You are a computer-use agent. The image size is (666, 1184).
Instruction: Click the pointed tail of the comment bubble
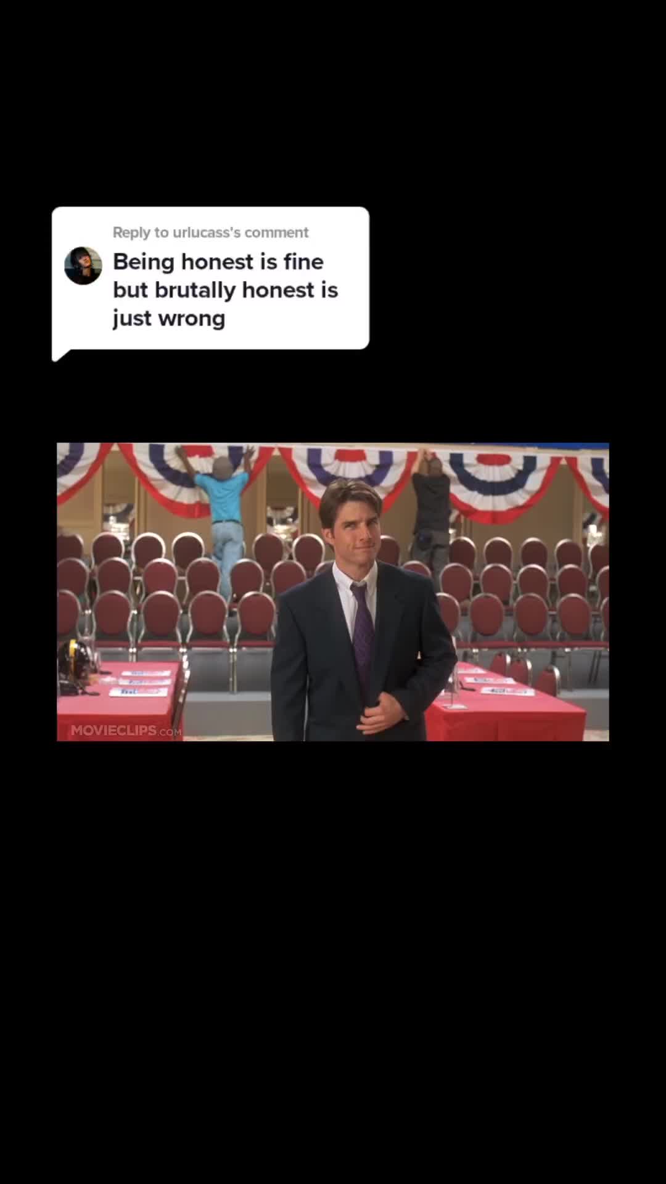[60, 354]
